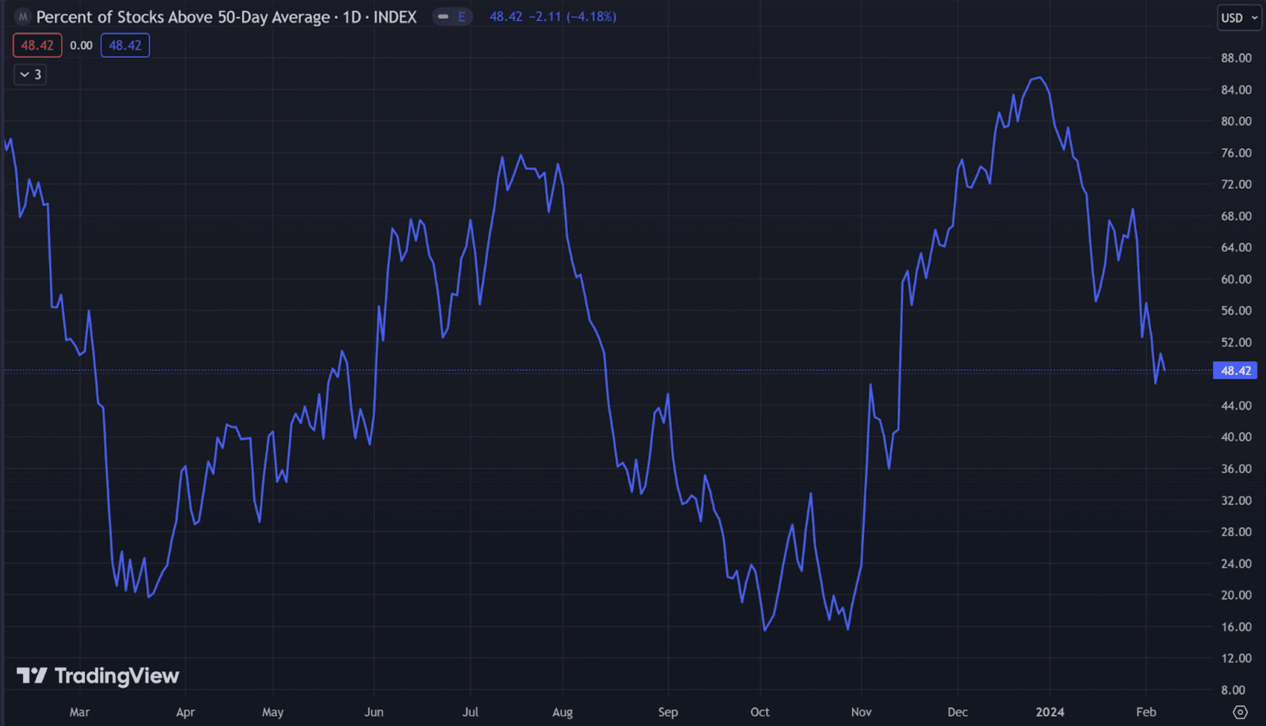
Task: Click the TradingView logo
Action: [98, 676]
